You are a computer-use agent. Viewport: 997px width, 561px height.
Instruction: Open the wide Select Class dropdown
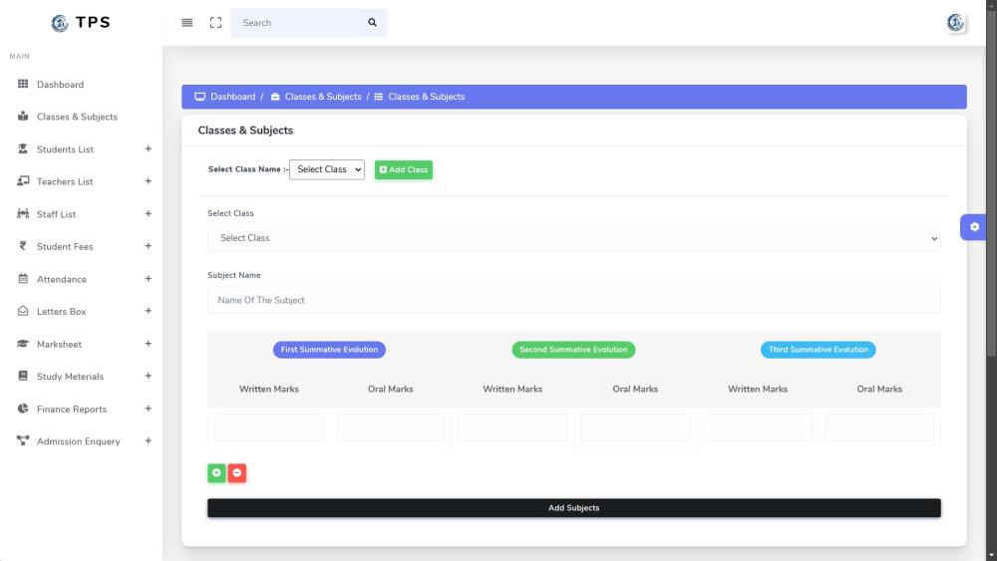pos(573,238)
